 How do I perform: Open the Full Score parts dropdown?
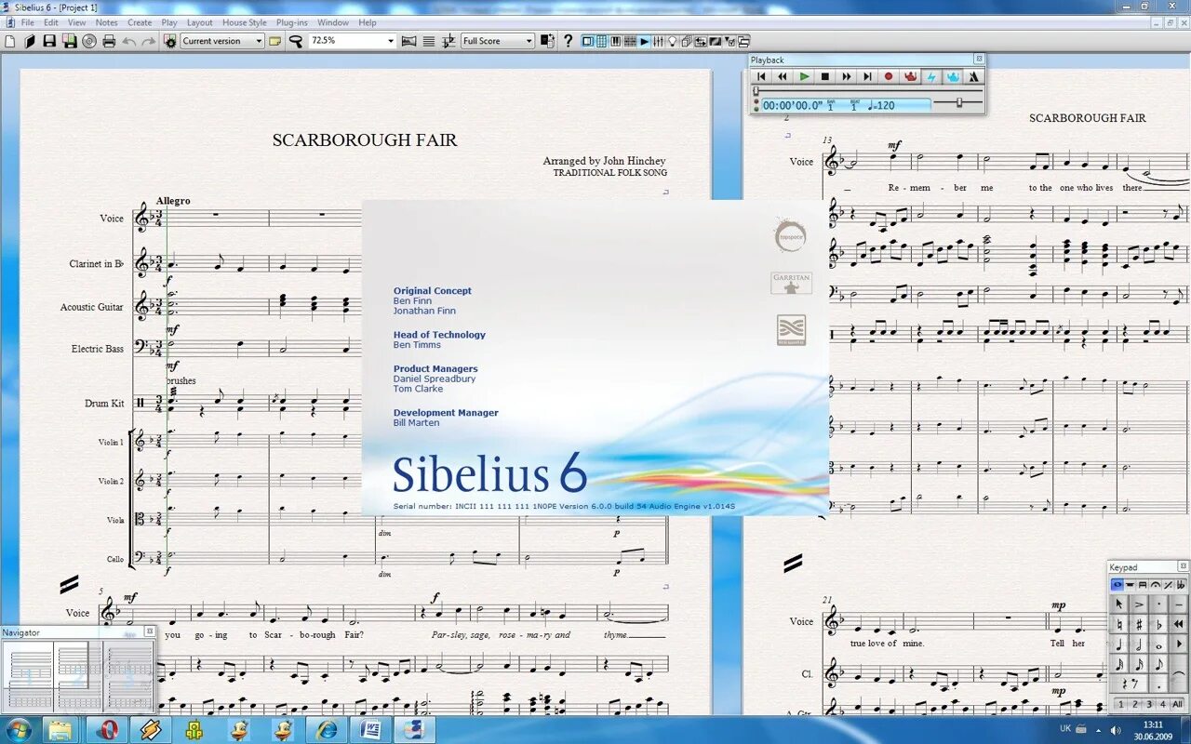click(498, 41)
